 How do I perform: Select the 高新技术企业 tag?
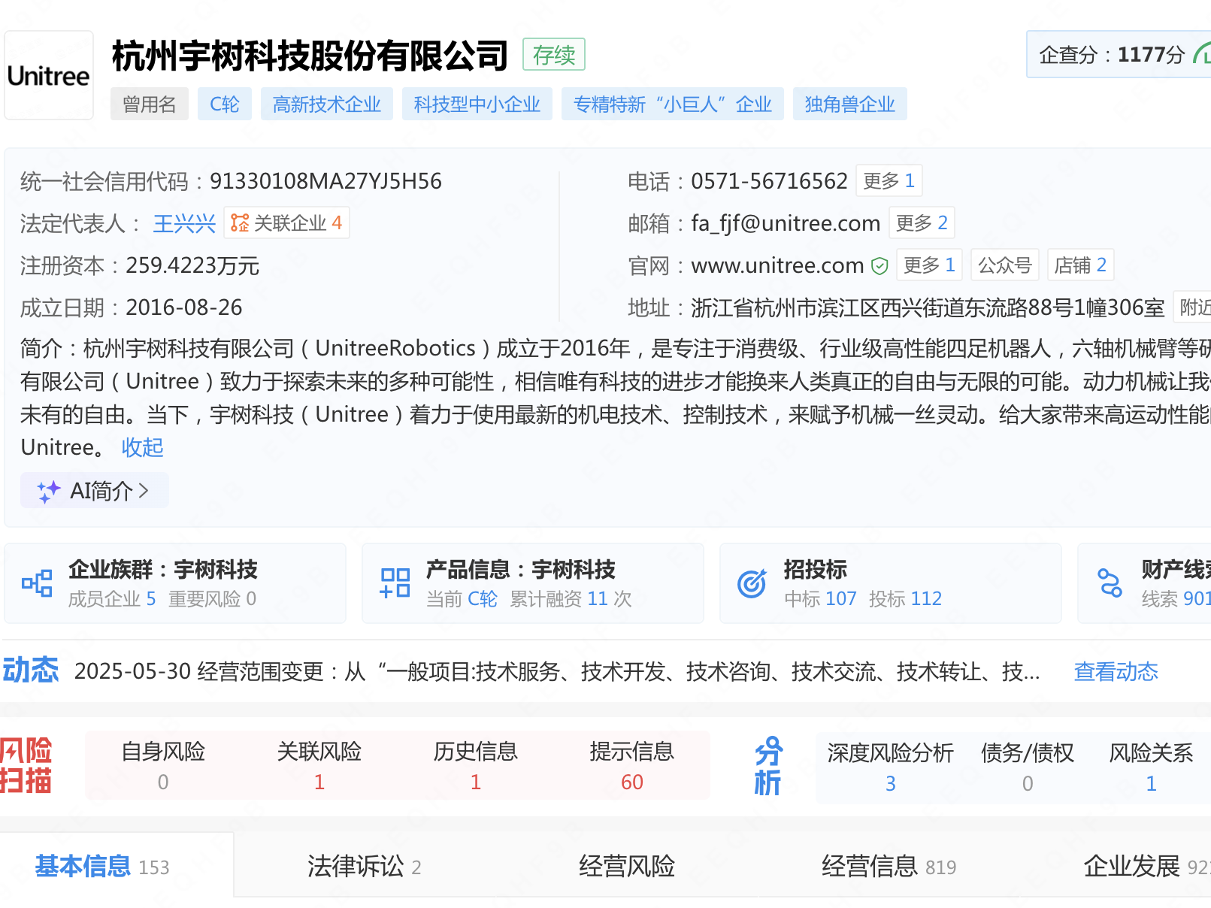327,104
